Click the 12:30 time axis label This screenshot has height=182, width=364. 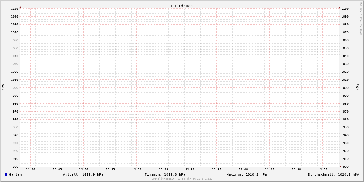(190, 170)
